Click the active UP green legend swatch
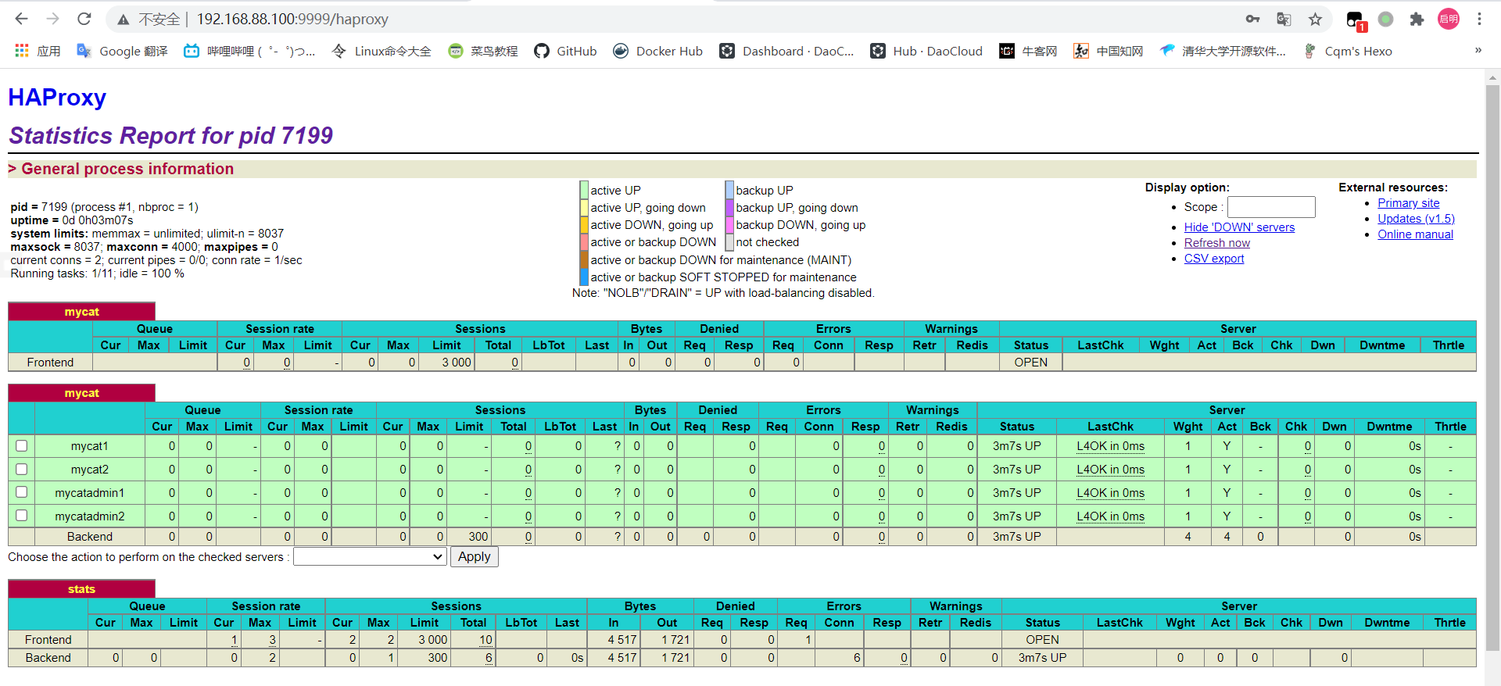1501x686 pixels. 584,190
